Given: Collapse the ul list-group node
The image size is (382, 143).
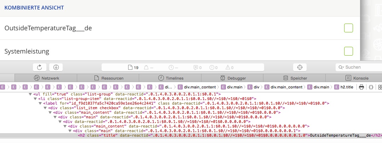Looking at the screenshot, I should 30,94.
